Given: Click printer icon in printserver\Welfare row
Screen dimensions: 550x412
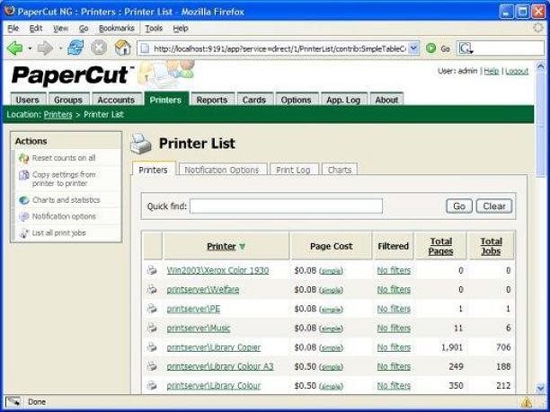Looking at the screenshot, I should (x=152, y=289).
